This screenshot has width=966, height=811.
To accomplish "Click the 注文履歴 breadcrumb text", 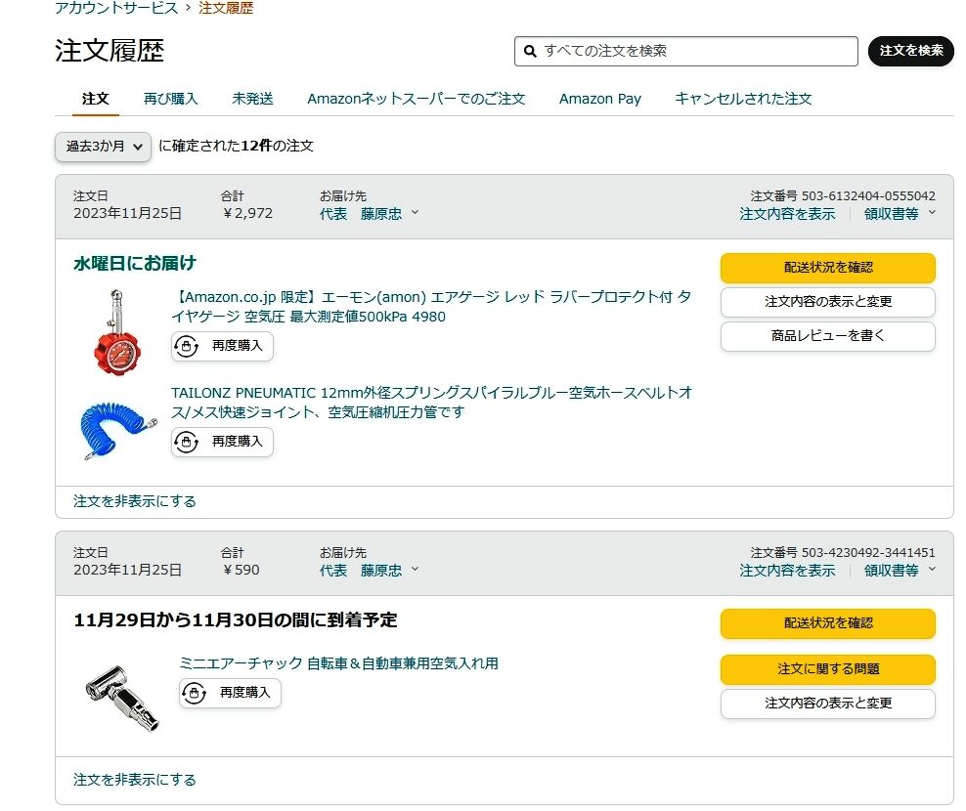I will click(226, 8).
